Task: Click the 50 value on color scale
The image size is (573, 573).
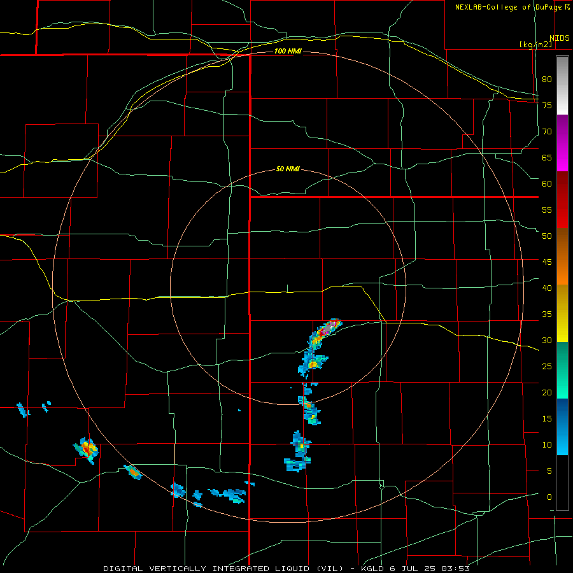Action: [x=547, y=236]
